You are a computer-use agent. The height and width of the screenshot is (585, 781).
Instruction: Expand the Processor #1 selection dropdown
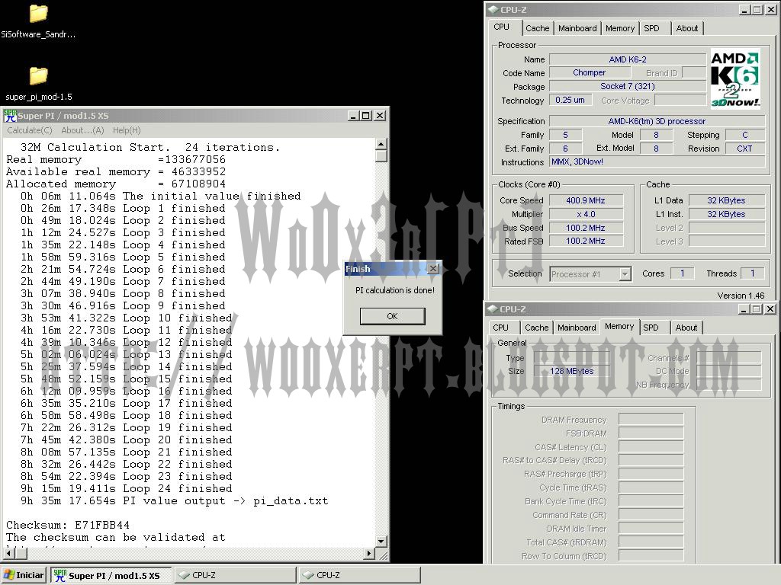pos(625,274)
